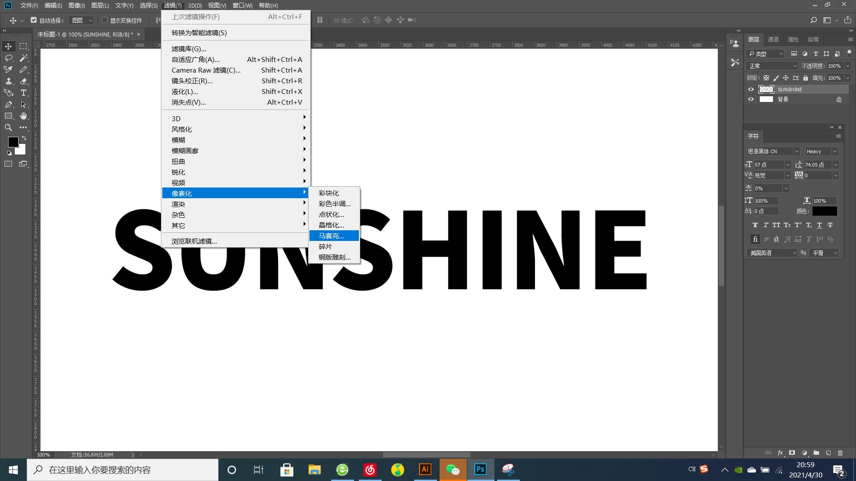Screen dimensions: 856x481
Task: Select the Lasso tool
Action: pos(8,58)
